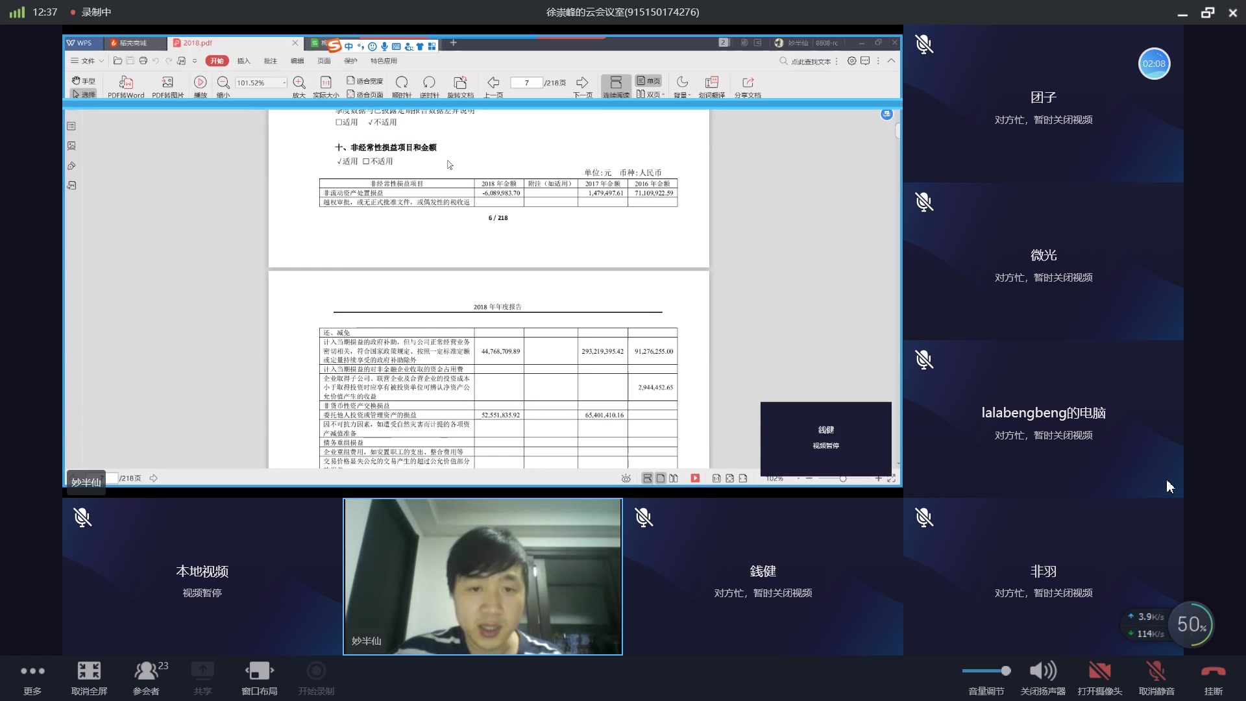Select the 钱健 participant tile
The width and height of the screenshot is (1246, 701).
point(763,576)
